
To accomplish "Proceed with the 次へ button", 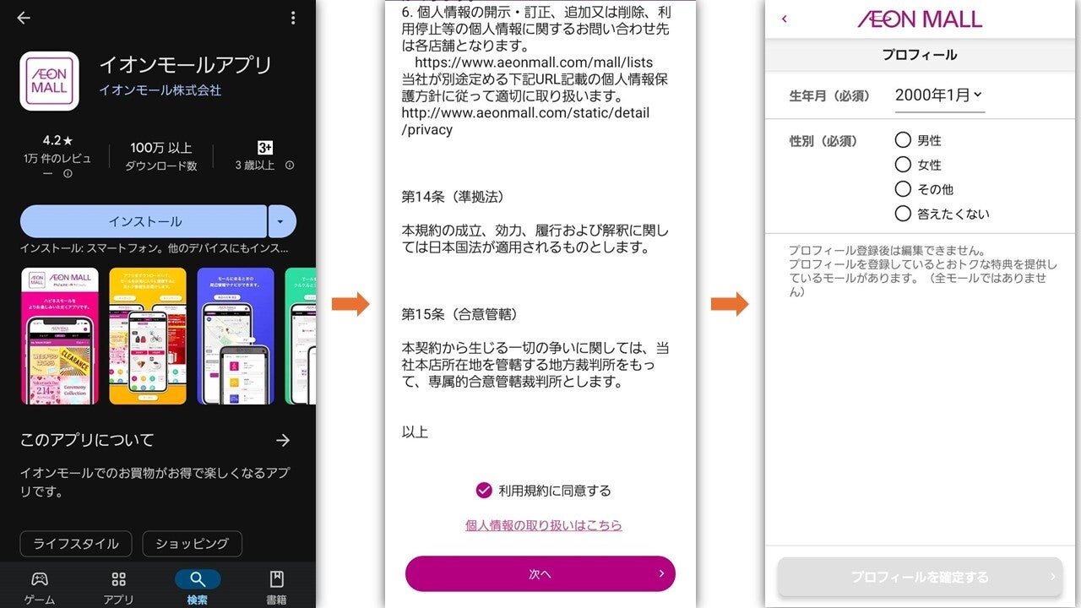I will [x=540, y=573].
